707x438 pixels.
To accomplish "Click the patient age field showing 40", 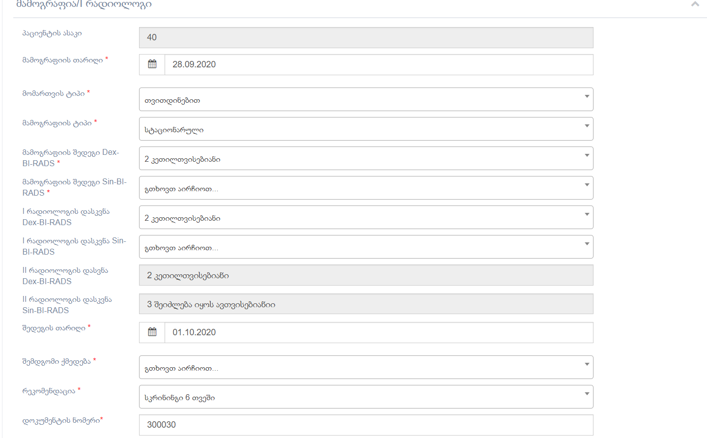I will [366, 37].
